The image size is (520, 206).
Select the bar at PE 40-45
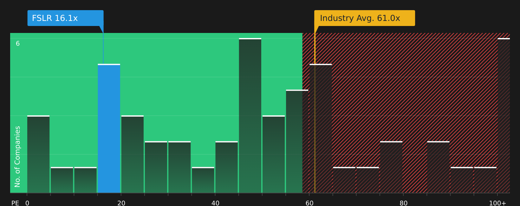tap(227, 167)
